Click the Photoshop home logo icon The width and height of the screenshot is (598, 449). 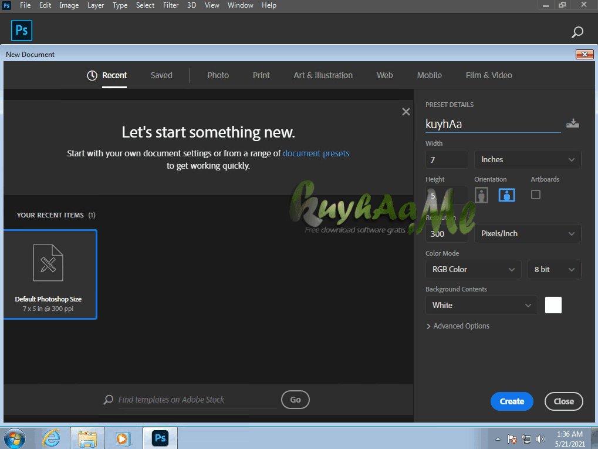22,31
